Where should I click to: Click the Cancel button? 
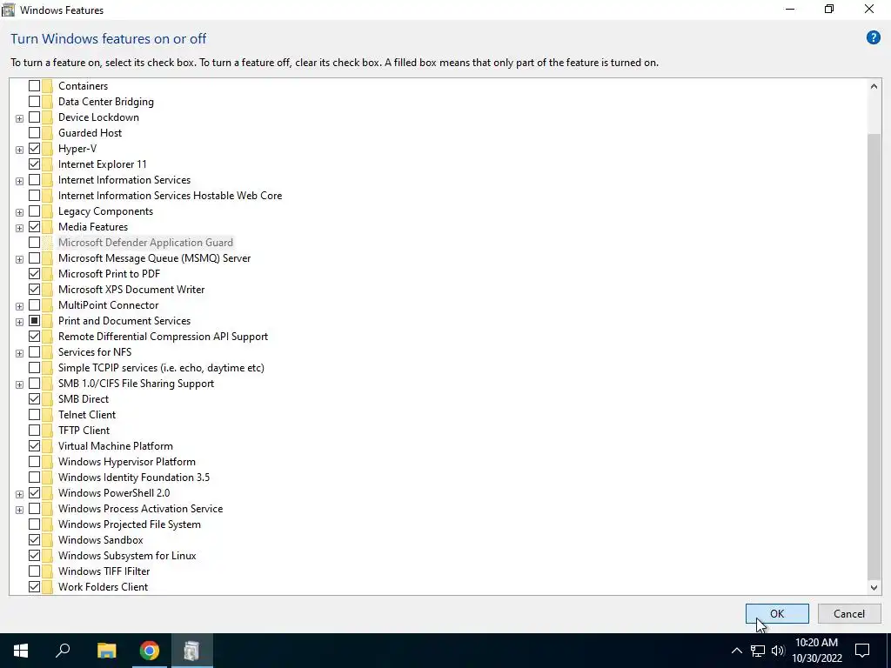click(849, 613)
